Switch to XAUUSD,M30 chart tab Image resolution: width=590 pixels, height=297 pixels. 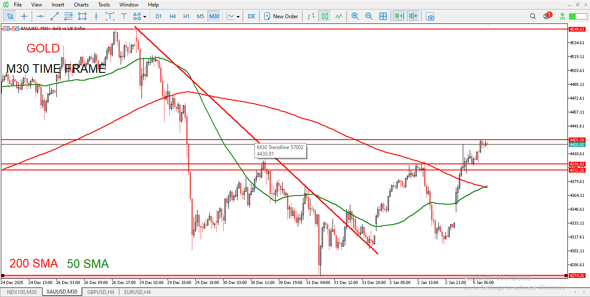pos(62,292)
